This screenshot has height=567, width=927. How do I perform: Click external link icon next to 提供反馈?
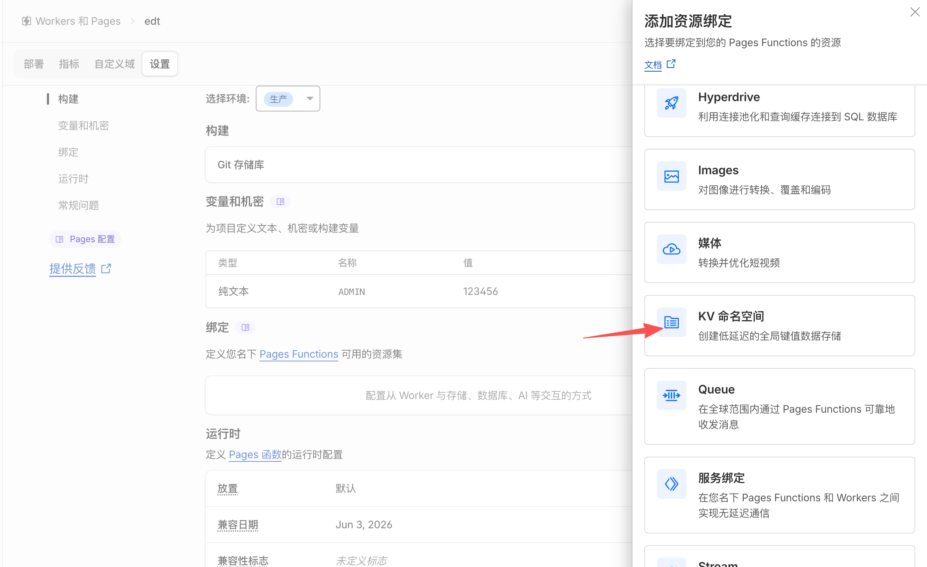pyautogui.click(x=107, y=268)
